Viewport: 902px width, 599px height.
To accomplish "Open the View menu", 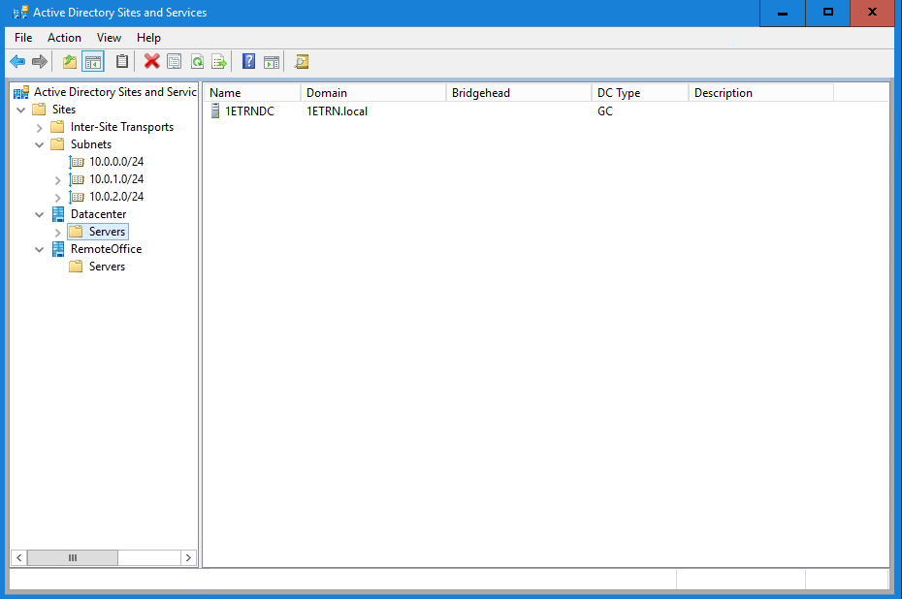I will (109, 38).
